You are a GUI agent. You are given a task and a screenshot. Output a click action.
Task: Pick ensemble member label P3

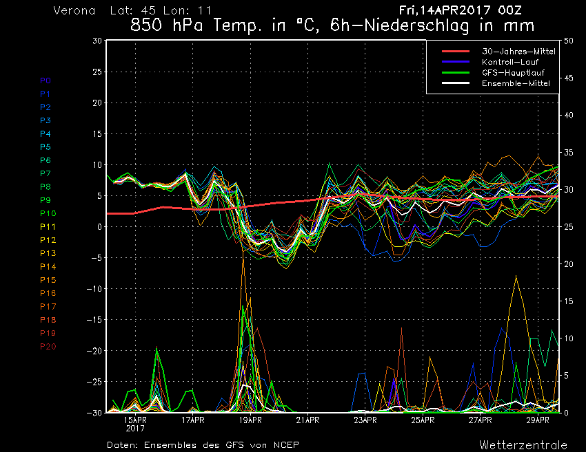coord(46,120)
